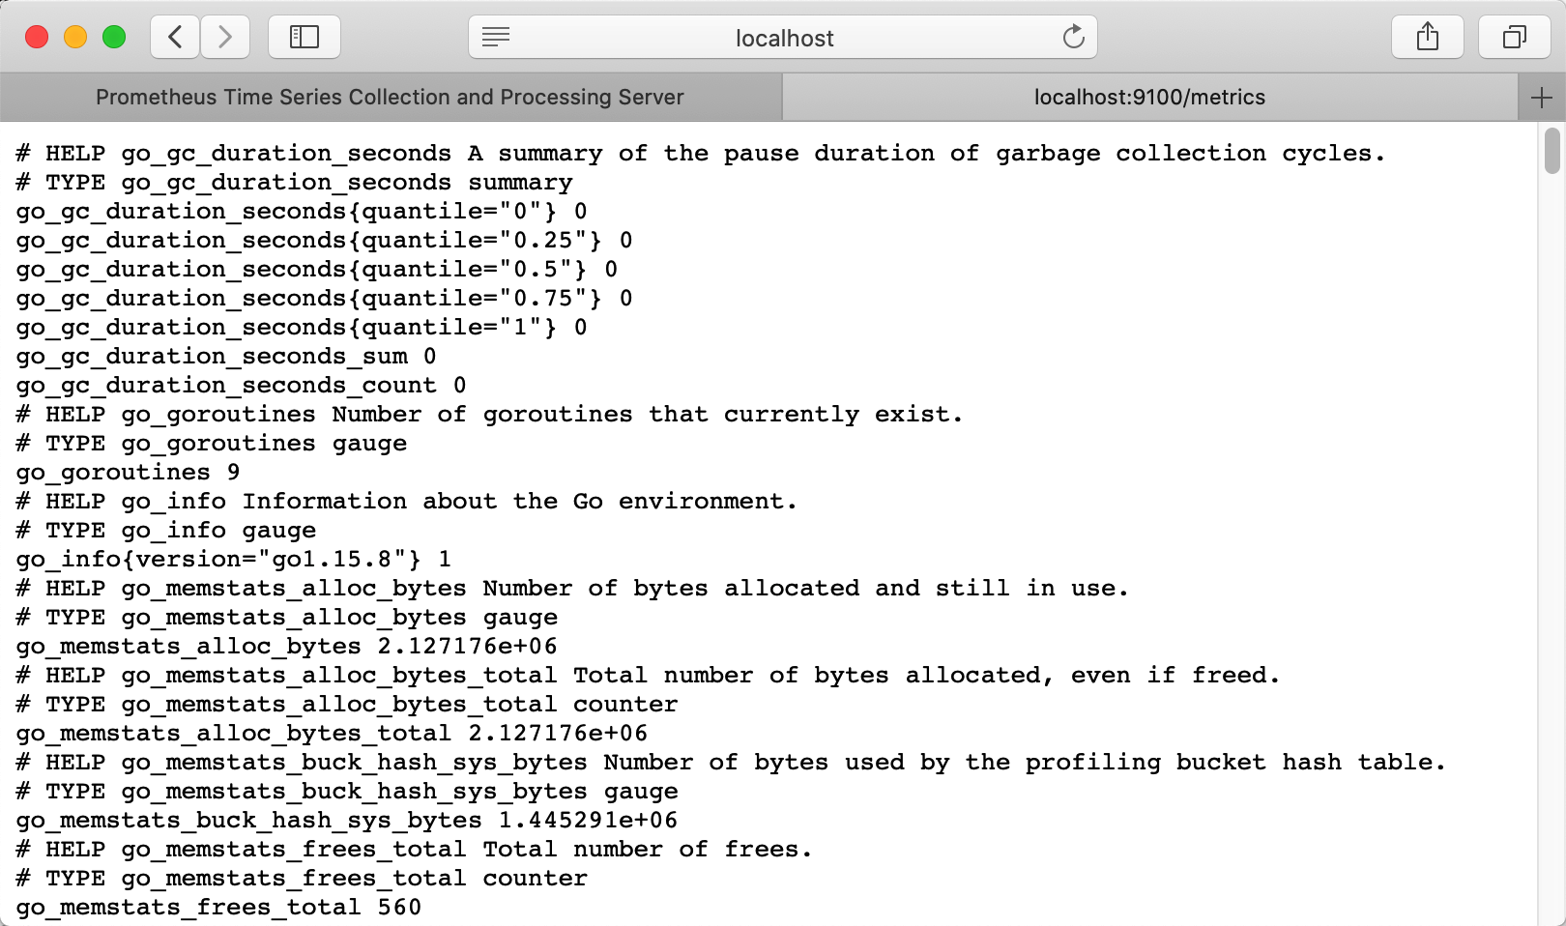Click the go_memstats_alloc_bytes 2.127176e+06 value line

pyautogui.click(x=287, y=647)
